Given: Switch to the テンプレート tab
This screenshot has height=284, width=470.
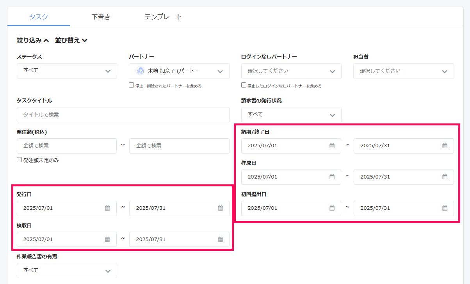Looking at the screenshot, I should (164, 17).
